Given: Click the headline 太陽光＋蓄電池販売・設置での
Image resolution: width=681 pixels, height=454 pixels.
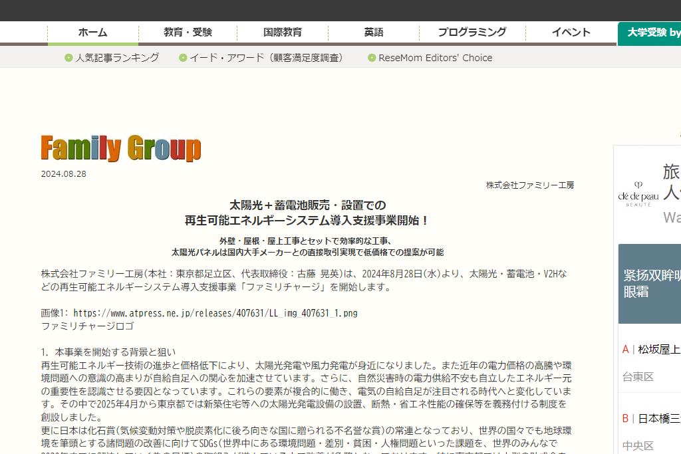Looking at the screenshot, I should point(307,205).
